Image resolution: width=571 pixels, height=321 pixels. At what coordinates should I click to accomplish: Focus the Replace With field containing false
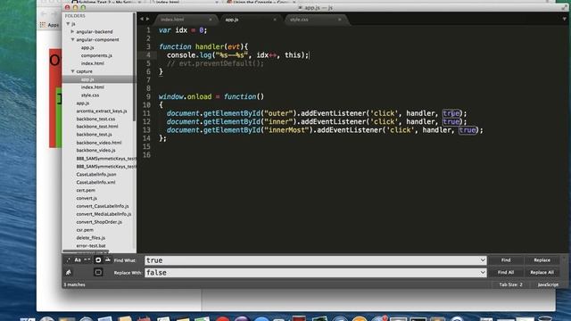(315, 273)
